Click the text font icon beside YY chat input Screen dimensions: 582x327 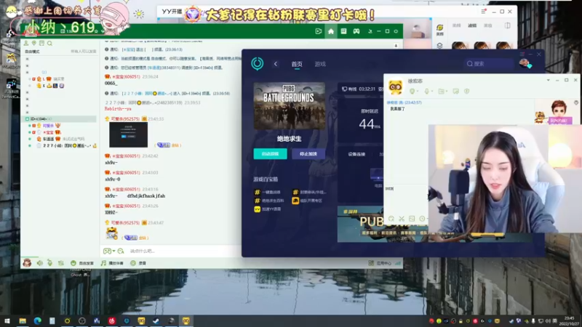click(121, 251)
